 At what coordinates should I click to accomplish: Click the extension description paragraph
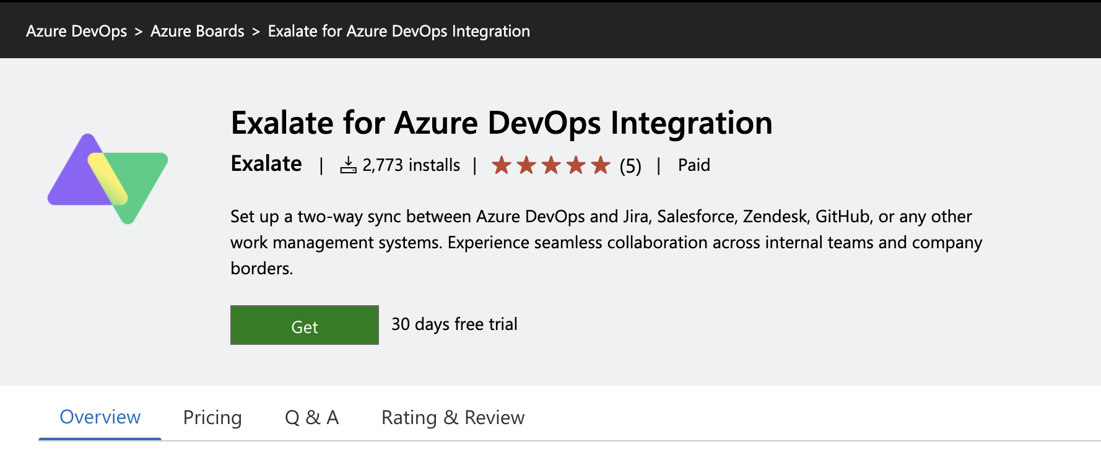[606, 242]
